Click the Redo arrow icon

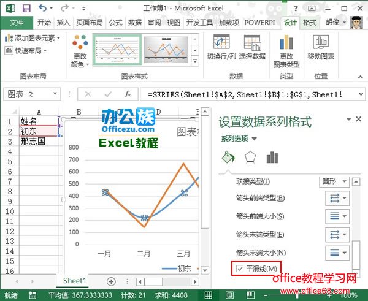(64, 8)
